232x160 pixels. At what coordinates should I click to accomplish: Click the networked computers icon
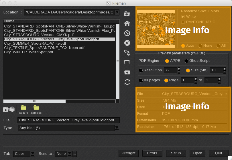(127, 52)
